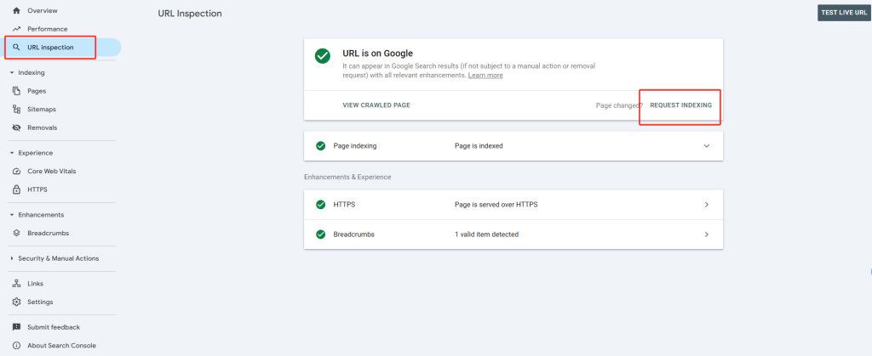Click the HTTPS padlock icon in sidebar

point(16,189)
